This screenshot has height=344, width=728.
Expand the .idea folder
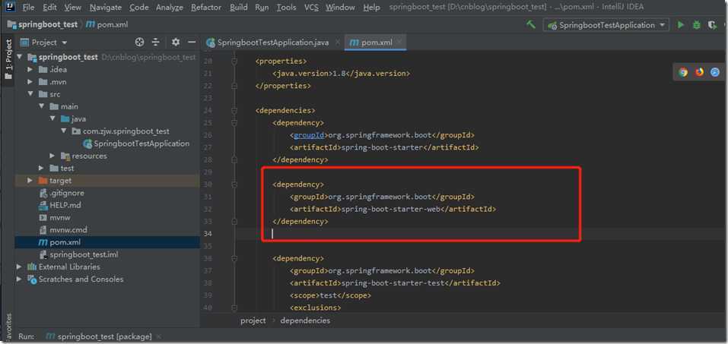[x=30, y=70]
